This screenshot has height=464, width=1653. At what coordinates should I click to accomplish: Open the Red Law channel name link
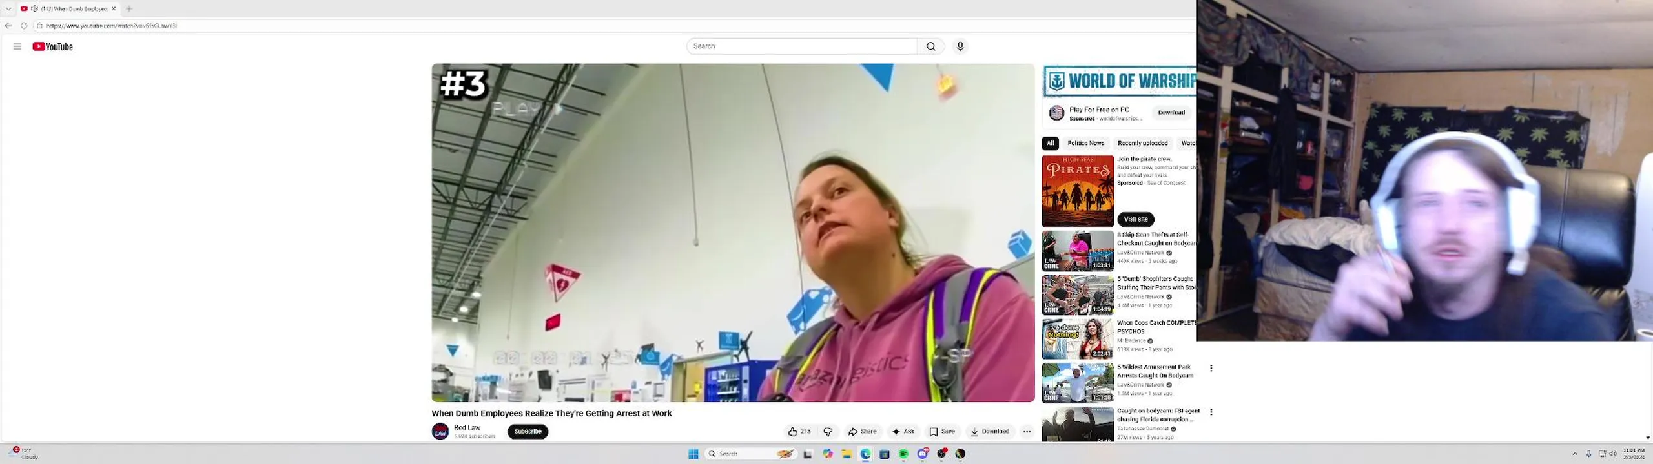click(x=467, y=428)
